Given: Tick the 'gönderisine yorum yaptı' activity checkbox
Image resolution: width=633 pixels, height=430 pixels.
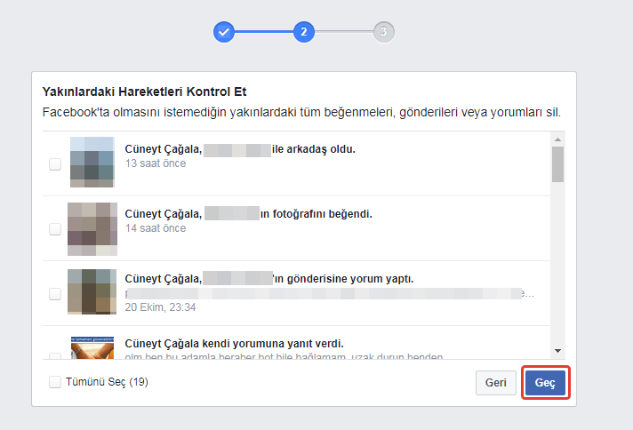Looking at the screenshot, I should pos(55,293).
